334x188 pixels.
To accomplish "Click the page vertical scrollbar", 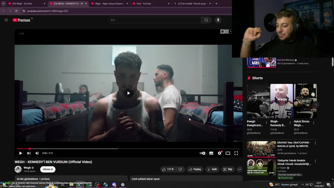I will 333,62.
